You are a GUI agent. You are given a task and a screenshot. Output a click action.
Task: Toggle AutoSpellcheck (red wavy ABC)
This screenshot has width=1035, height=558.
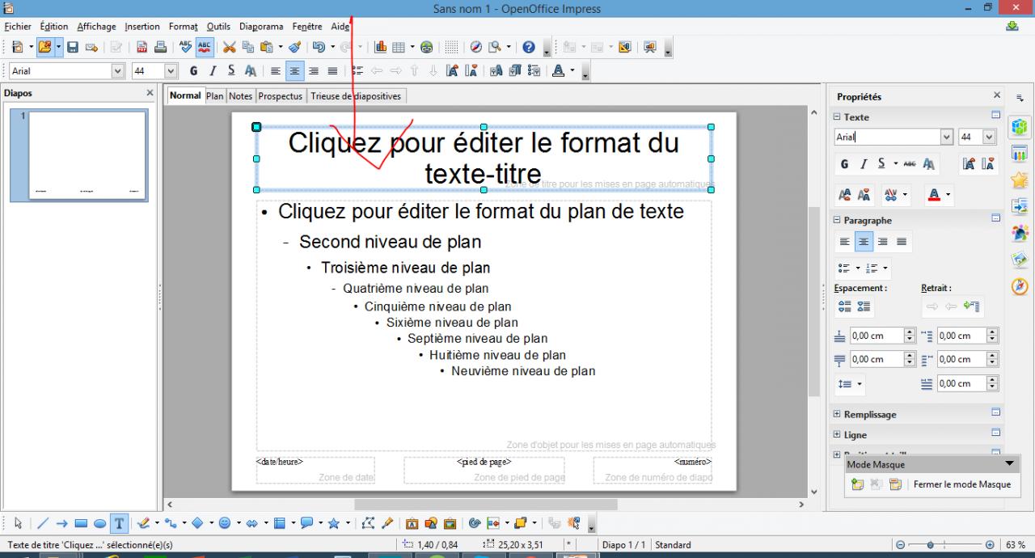(205, 48)
